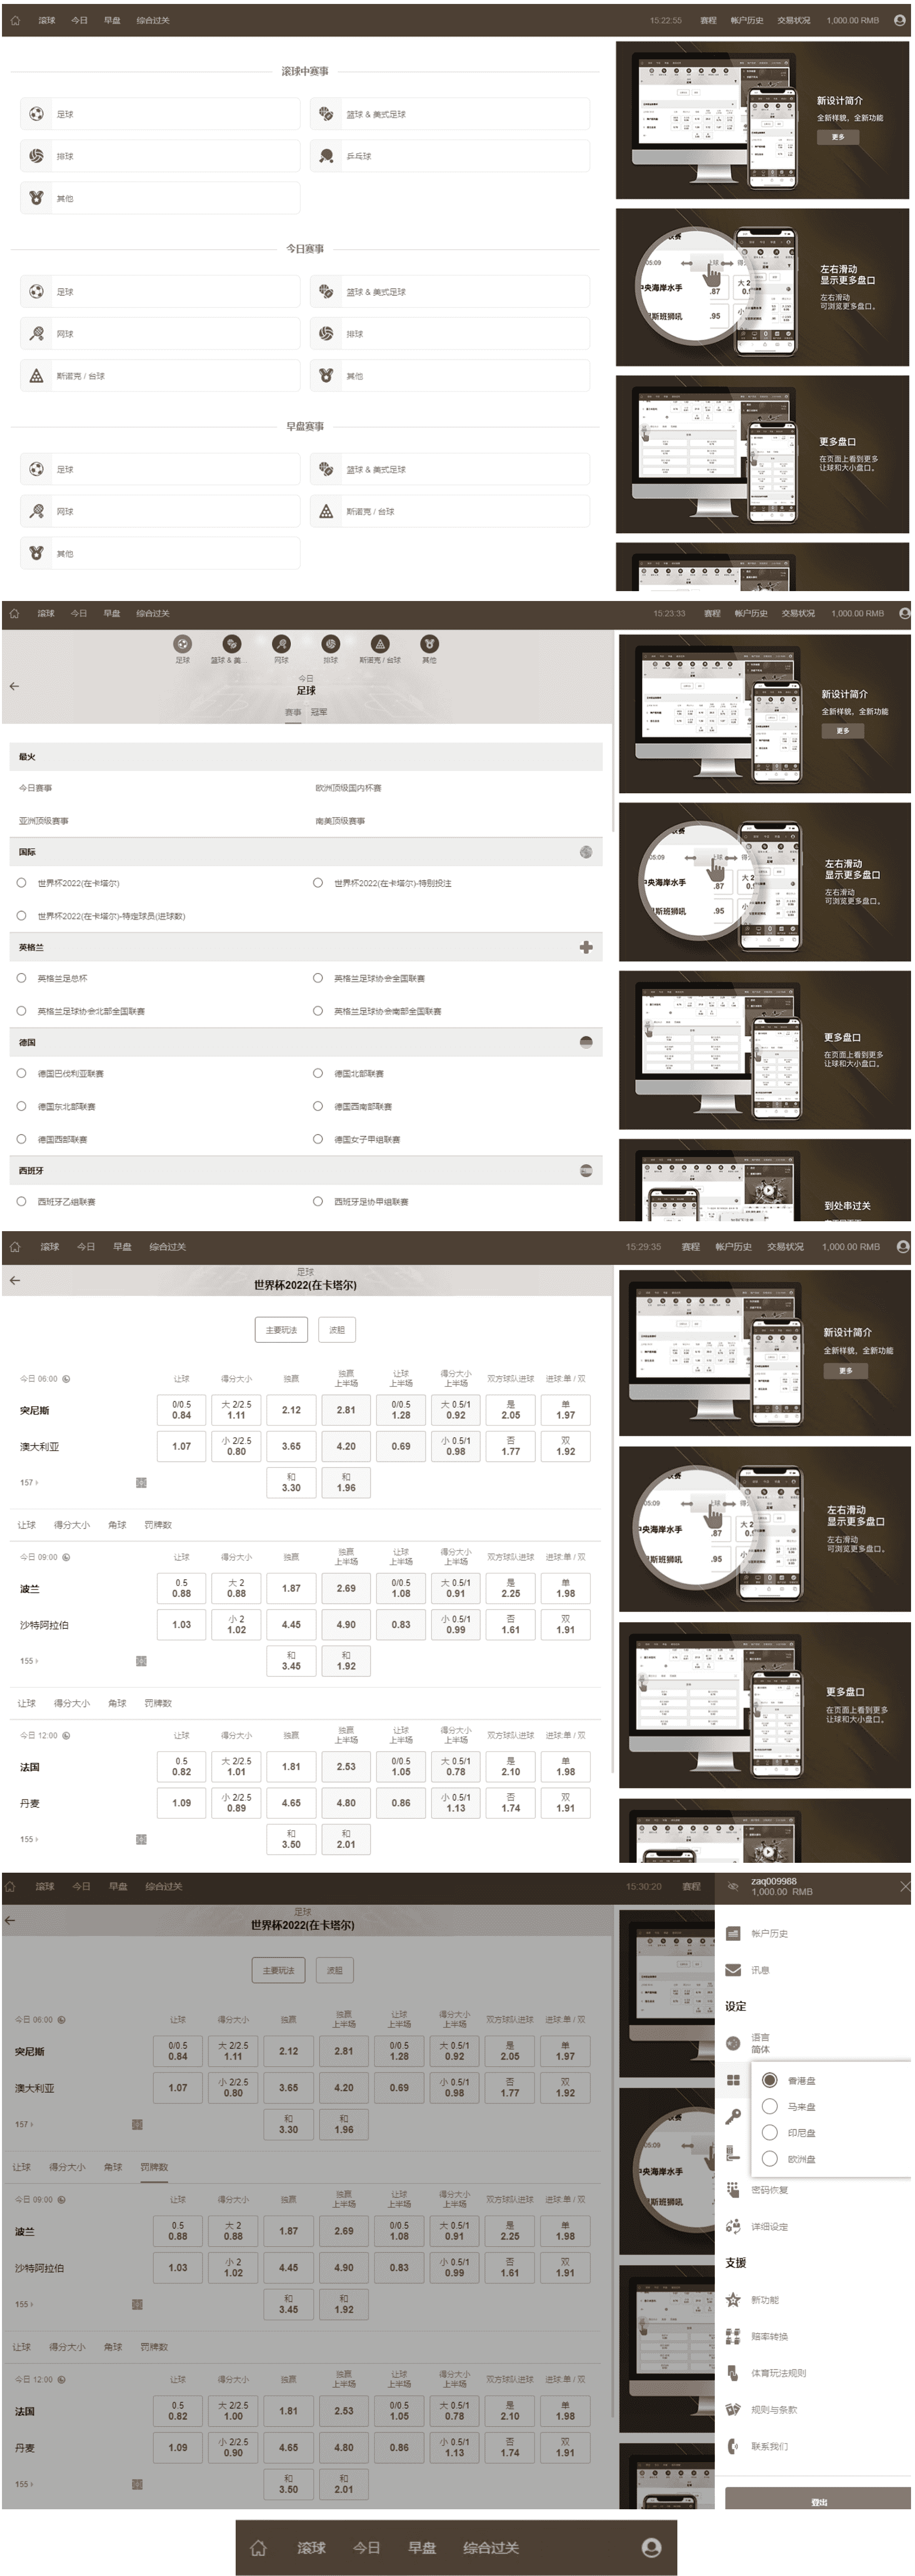The image size is (915, 2576).
Task: Select 网球 under 今日赛事 section
Action: coord(160,334)
